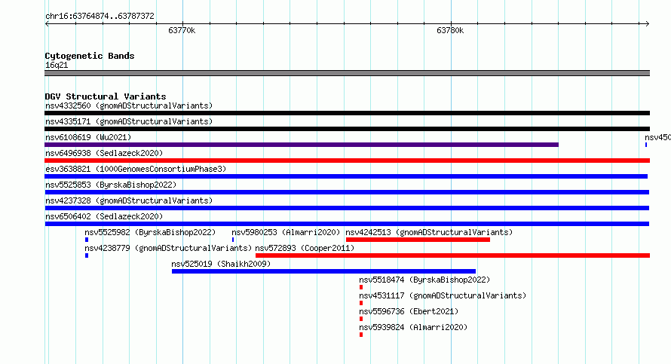Select the small red nsv4531117 marker

(361, 303)
